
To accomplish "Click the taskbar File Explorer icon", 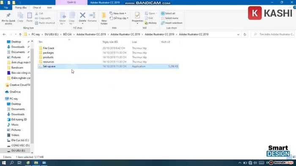I will point(36,163).
